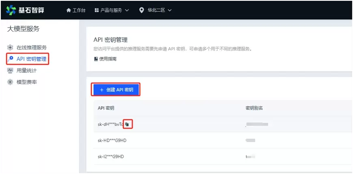This screenshot has height=174, width=353.
Task: Click the API 密钥管理 key icon
Action: [10, 59]
